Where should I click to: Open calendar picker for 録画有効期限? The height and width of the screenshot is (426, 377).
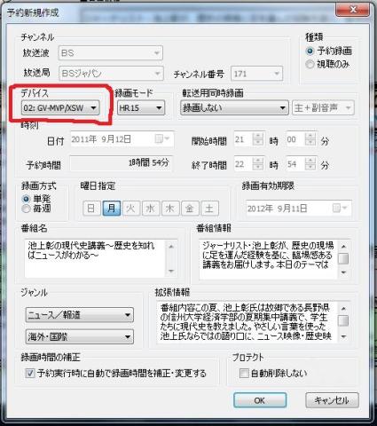[340, 209]
